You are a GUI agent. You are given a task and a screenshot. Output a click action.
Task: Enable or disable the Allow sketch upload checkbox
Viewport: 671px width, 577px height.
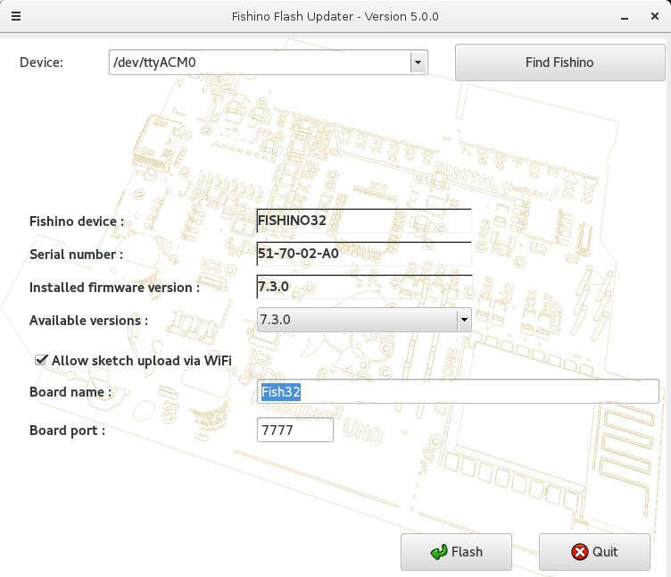(x=41, y=360)
